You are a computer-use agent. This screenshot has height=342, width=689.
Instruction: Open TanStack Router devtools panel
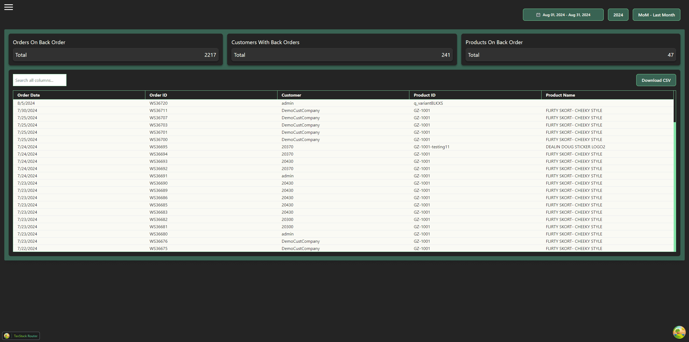tap(21, 336)
